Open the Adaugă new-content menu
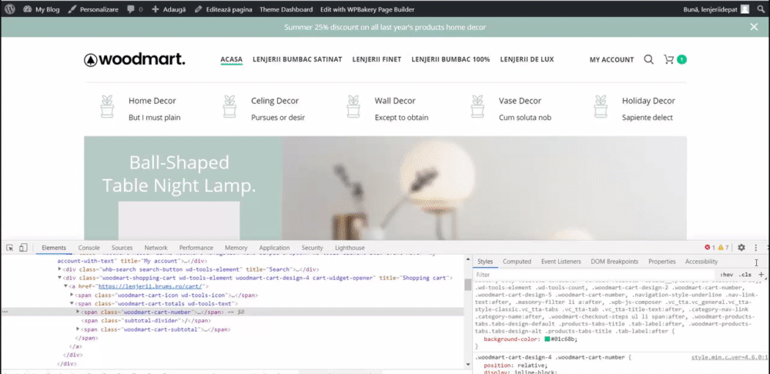This screenshot has height=374, width=770. [x=169, y=9]
